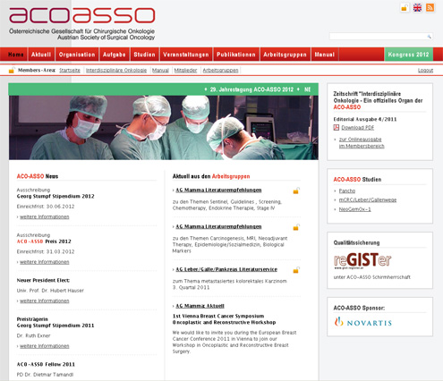This screenshot has width=443, height=381.
Task: Open Interdisziplinäre Onkologie members link
Action: [x=116, y=71]
